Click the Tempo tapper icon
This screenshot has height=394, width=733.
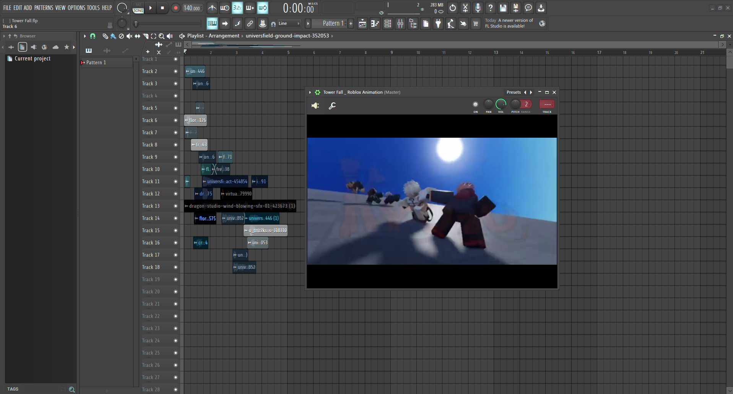coord(451,24)
